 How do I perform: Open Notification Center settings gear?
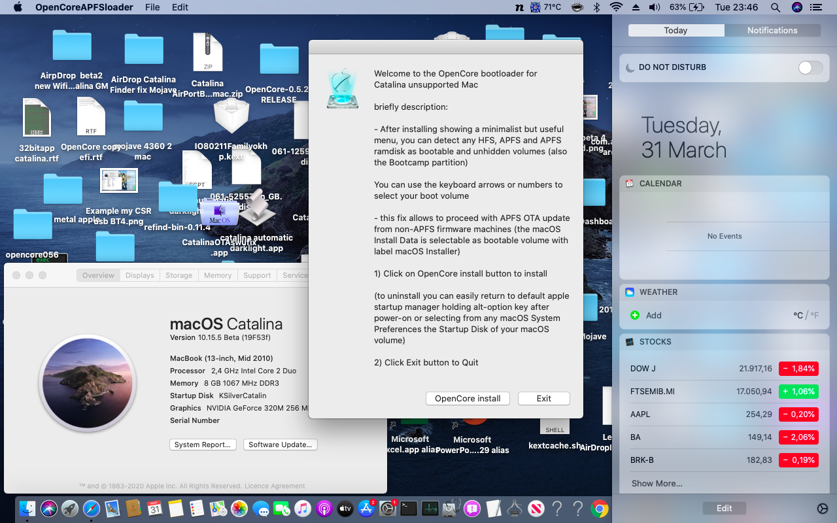coord(823,509)
